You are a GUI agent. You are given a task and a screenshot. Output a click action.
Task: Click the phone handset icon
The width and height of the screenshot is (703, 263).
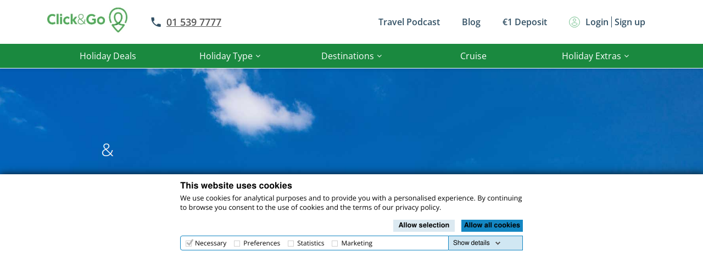(x=156, y=22)
